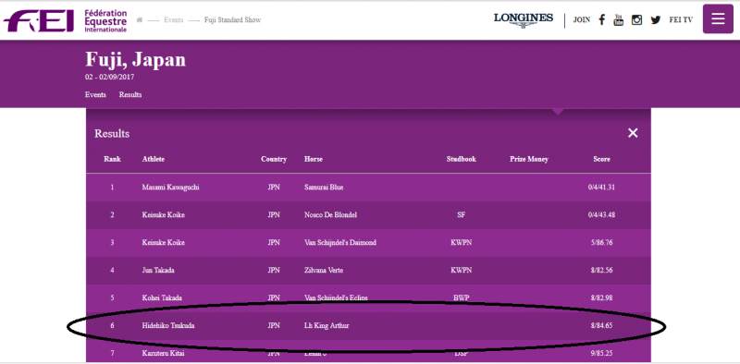The image size is (740, 364).
Task: Open FEI TV link
Action: [x=681, y=19]
